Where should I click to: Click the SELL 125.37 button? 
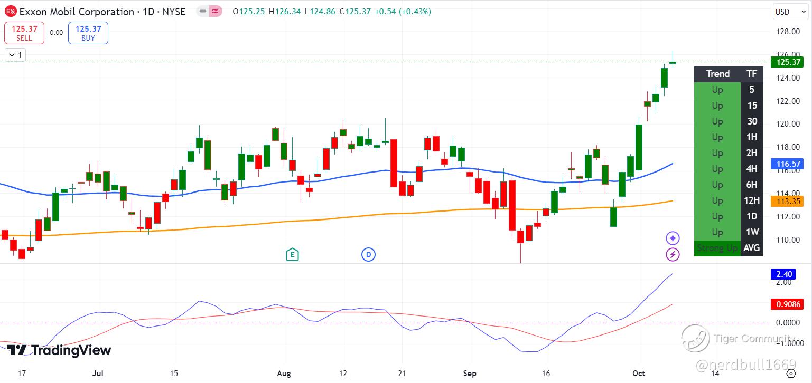tap(24, 33)
